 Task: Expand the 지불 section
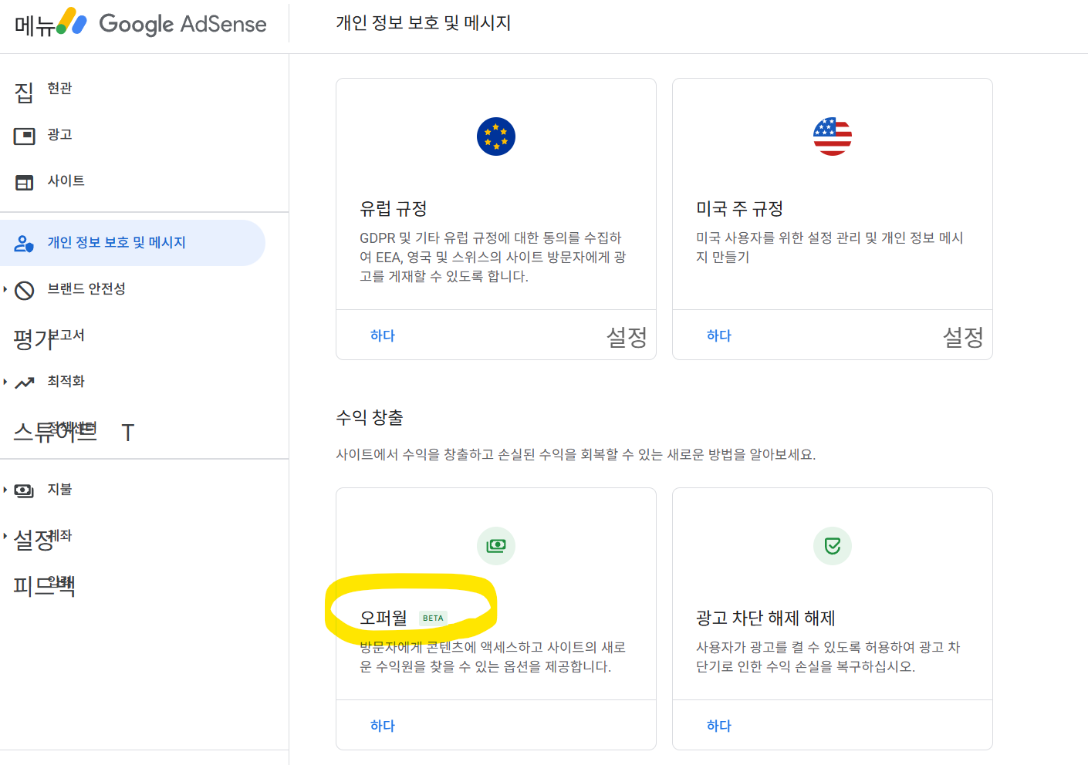(x=6, y=490)
